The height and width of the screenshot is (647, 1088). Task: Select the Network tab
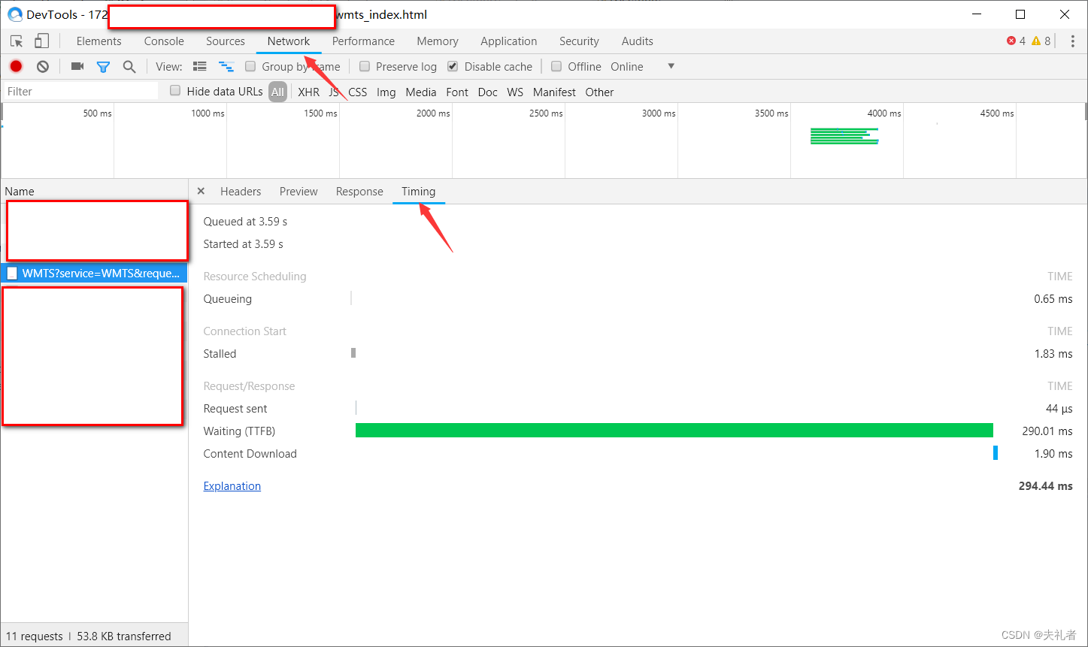coord(289,41)
